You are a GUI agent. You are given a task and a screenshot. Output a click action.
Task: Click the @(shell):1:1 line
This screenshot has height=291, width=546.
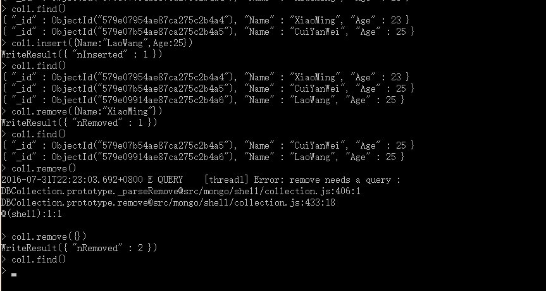(32, 214)
